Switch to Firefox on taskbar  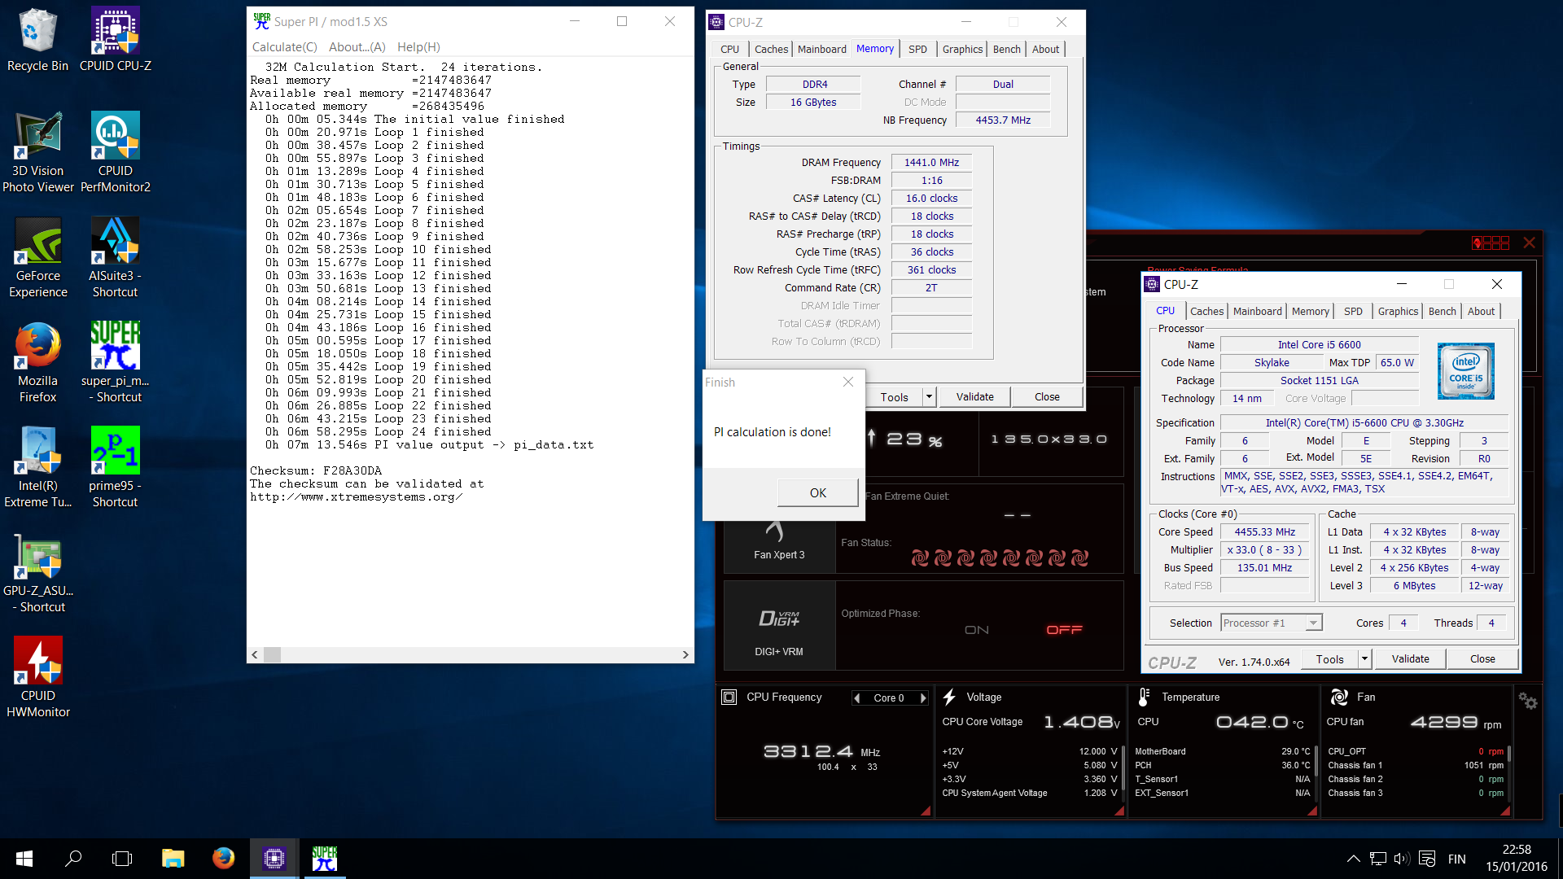pyautogui.click(x=223, y=859)
